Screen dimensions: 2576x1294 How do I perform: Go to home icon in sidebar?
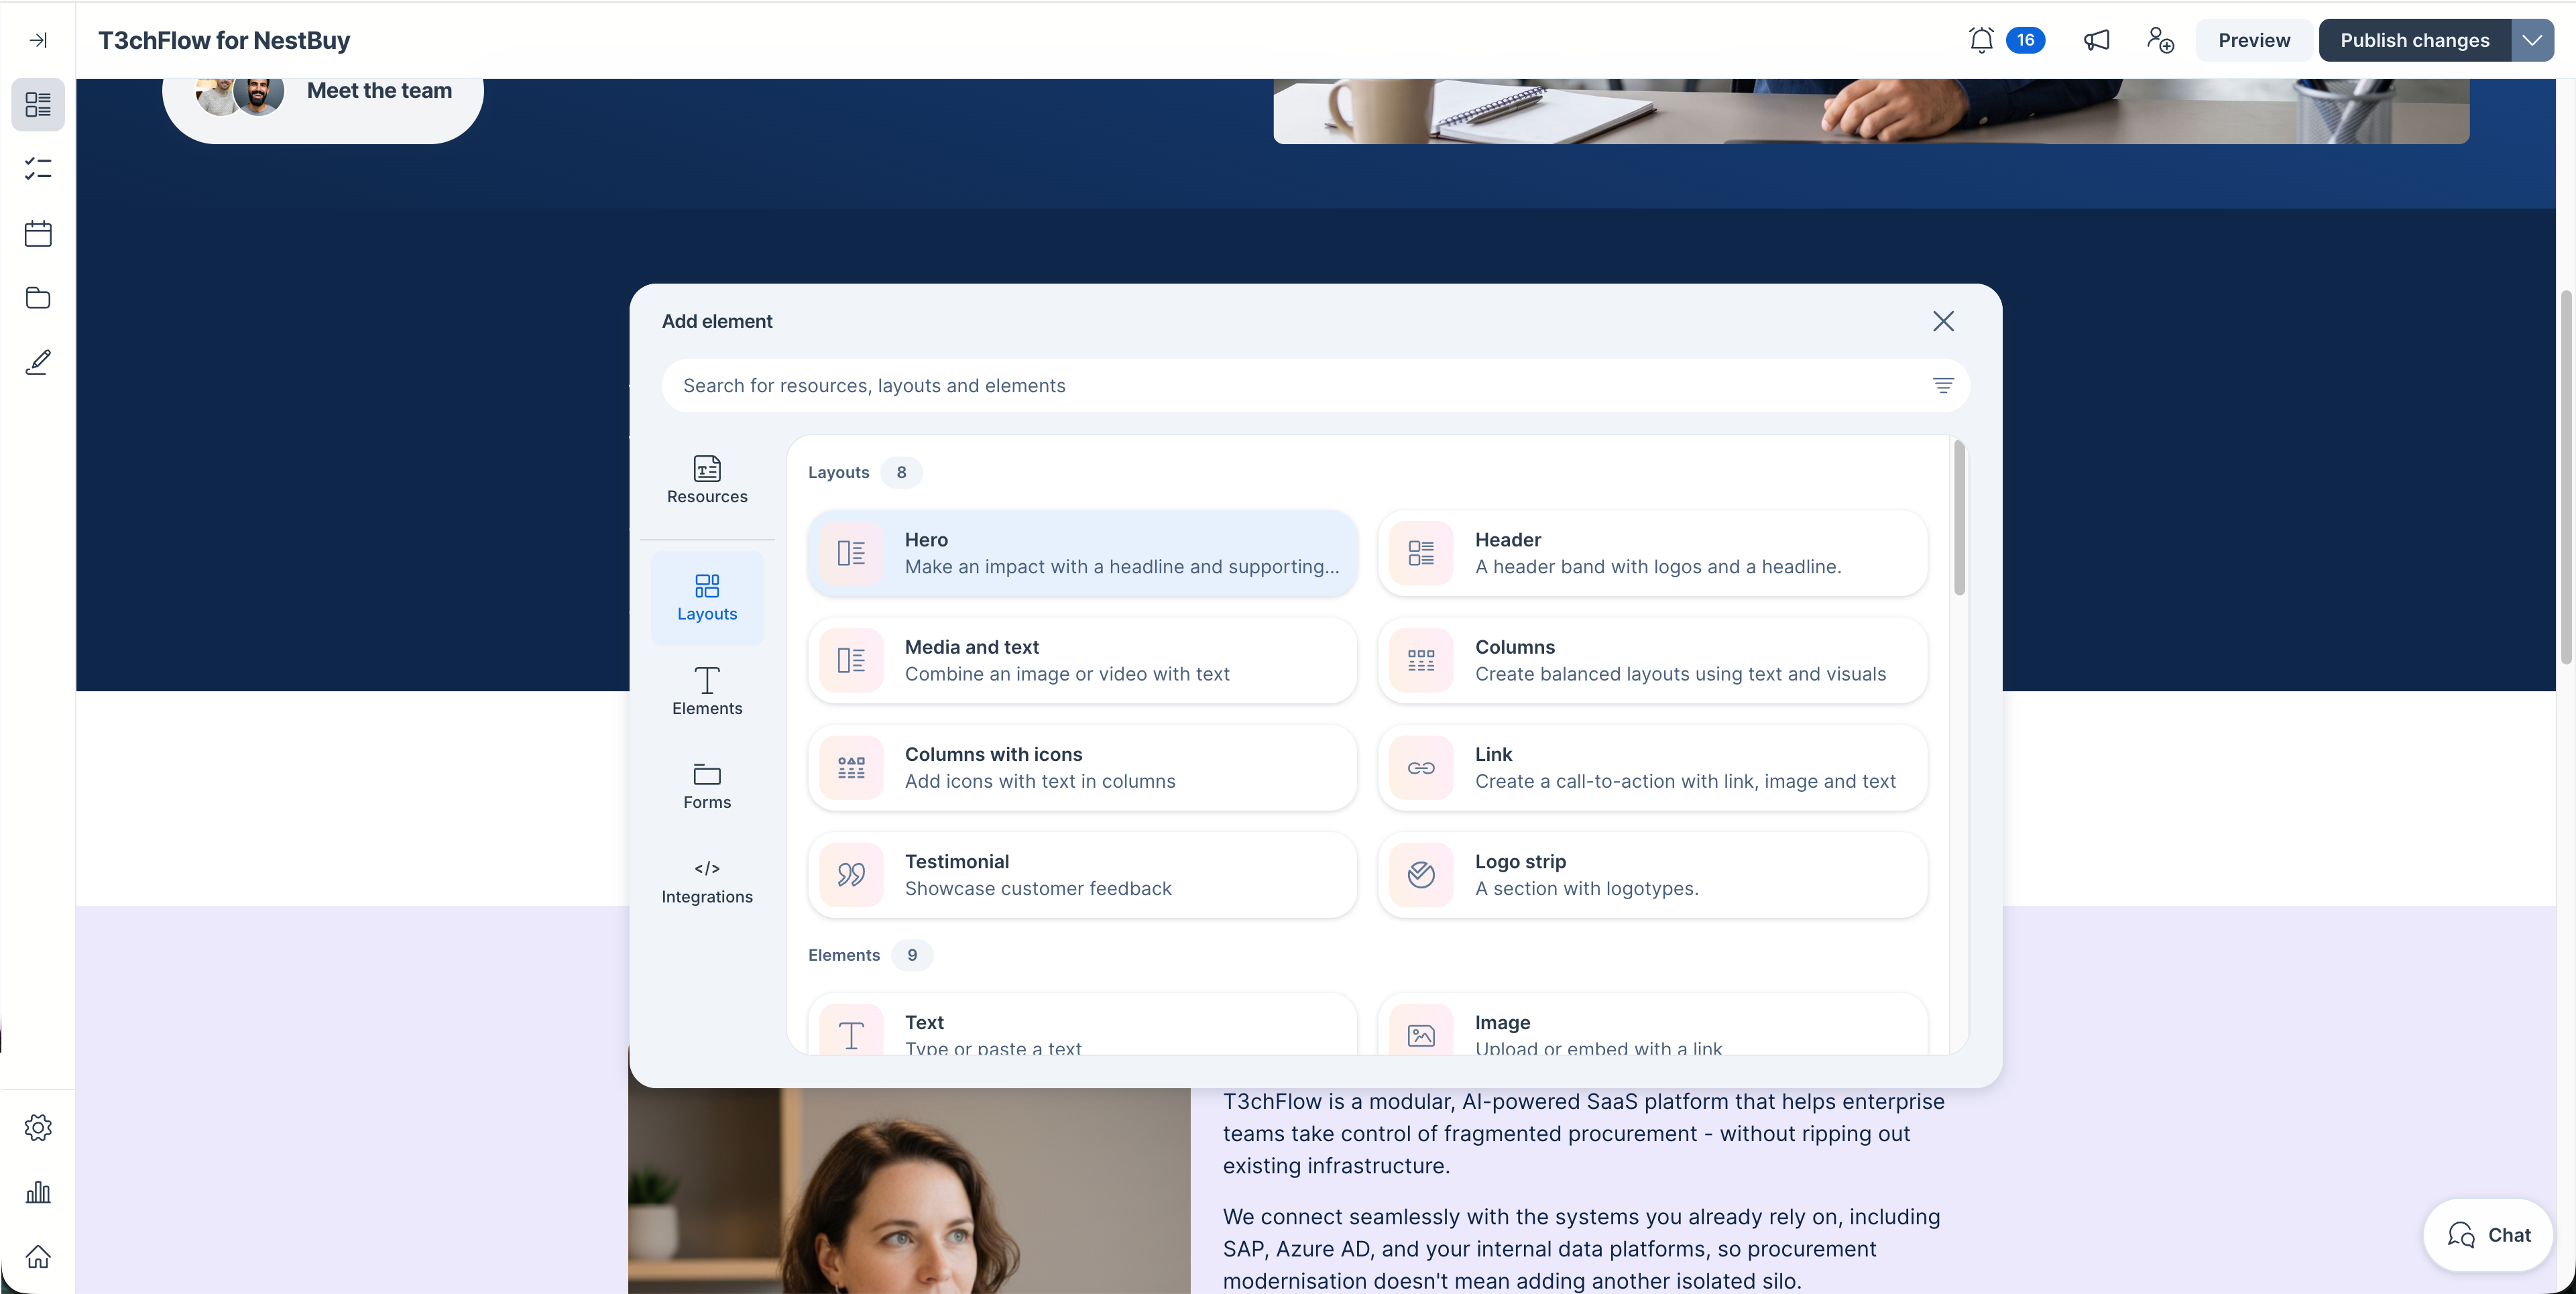[38, 1256]
